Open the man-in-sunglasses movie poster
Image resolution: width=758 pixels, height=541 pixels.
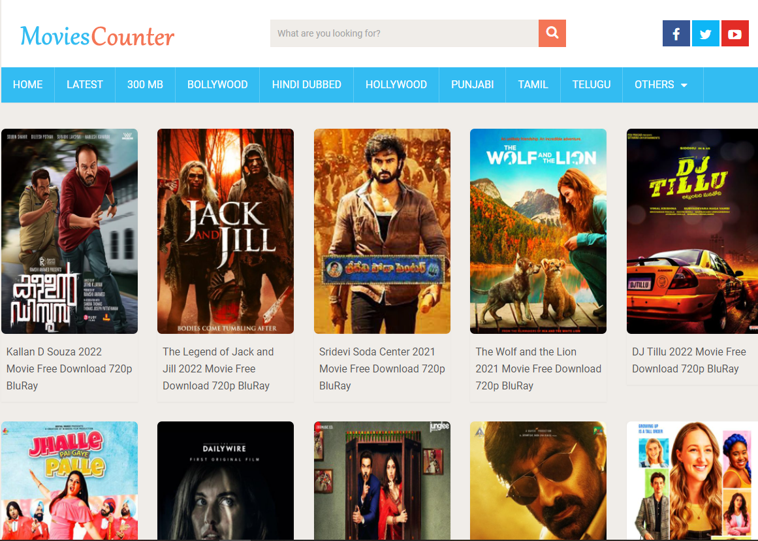click(539, 480)
